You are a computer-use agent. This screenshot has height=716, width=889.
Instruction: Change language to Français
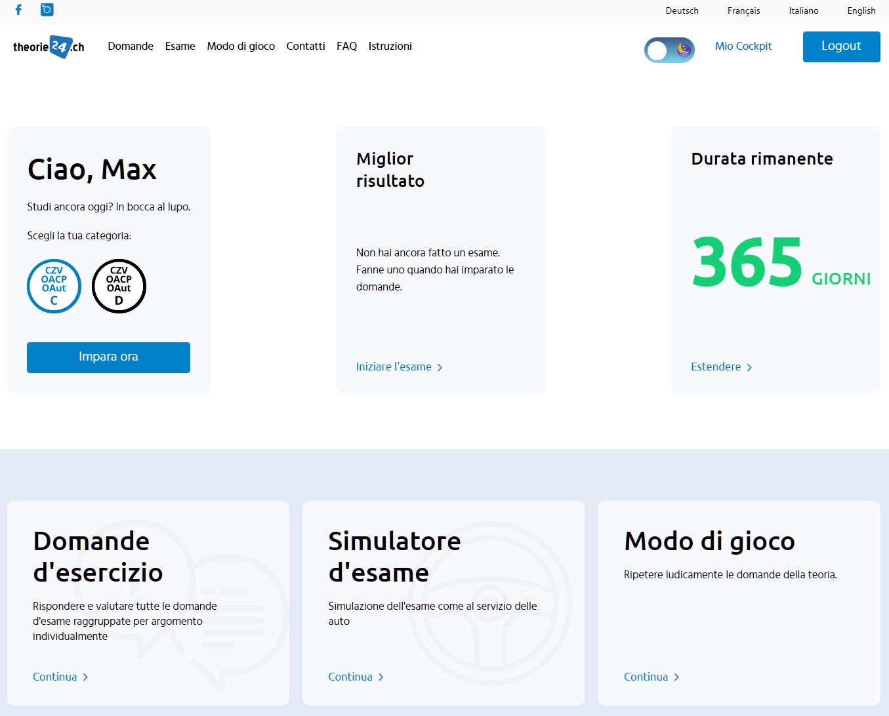(743, 10)
